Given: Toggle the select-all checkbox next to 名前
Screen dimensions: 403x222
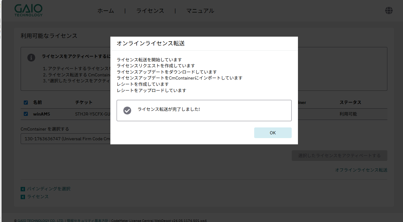Looking at the screenshot, I should click(26, 102).
